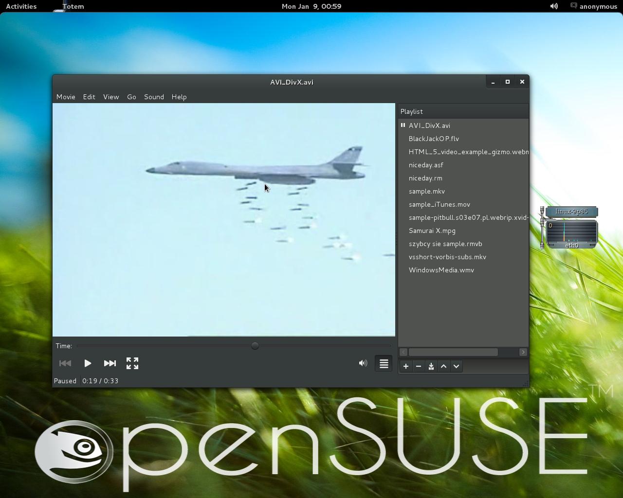623x498 pixels.
Task: Select Samurai X.mpg in the playlist
Action: [x=432, y=231]
